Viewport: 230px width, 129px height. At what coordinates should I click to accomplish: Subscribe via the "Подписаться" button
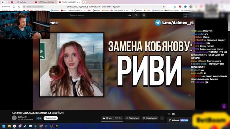[x=51, y=118]
